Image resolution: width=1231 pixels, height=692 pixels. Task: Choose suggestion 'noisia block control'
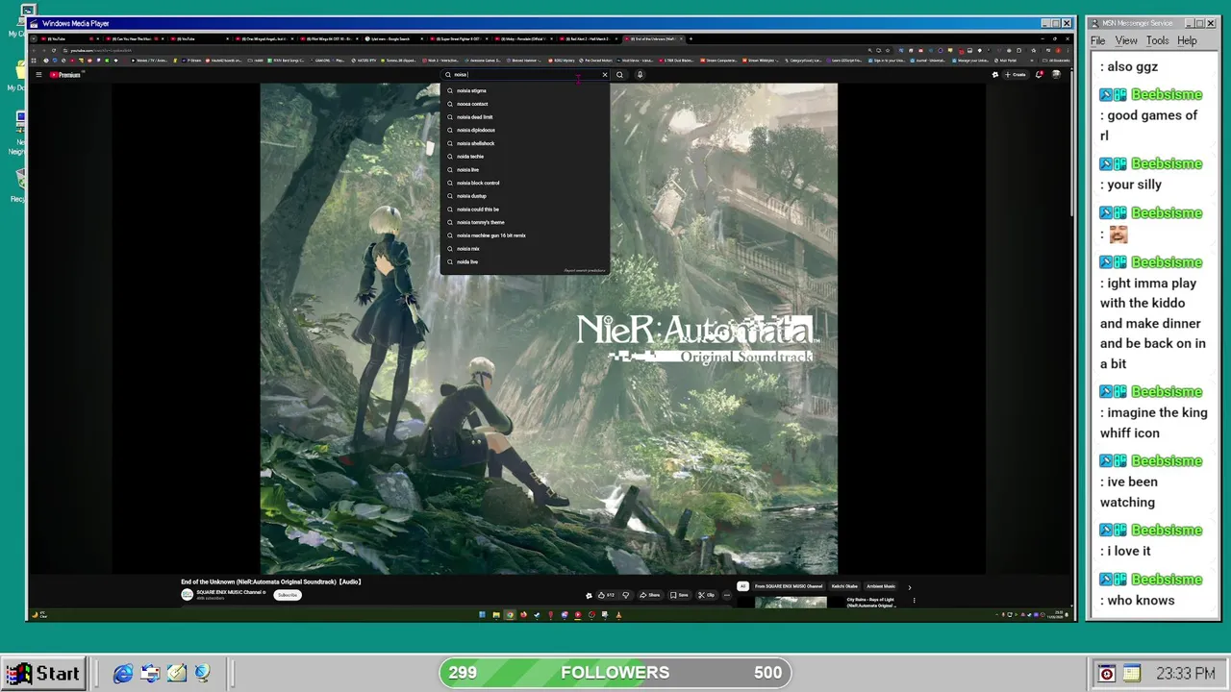(524, 183)
